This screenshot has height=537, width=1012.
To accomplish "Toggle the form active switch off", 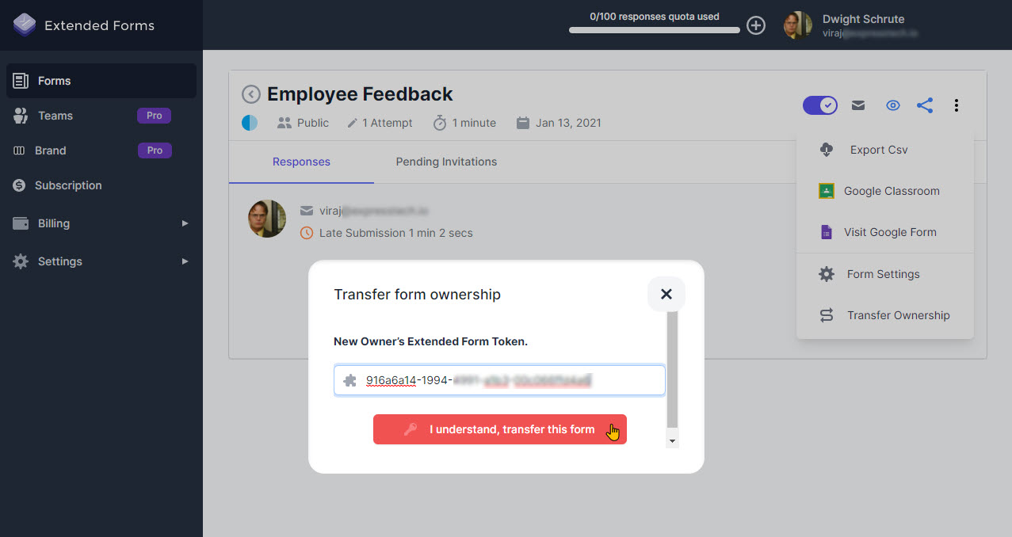I will click(x=819, y=105).
